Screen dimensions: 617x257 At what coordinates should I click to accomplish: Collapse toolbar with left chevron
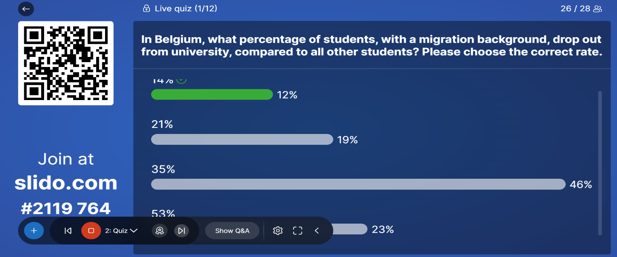click(317, 231)
